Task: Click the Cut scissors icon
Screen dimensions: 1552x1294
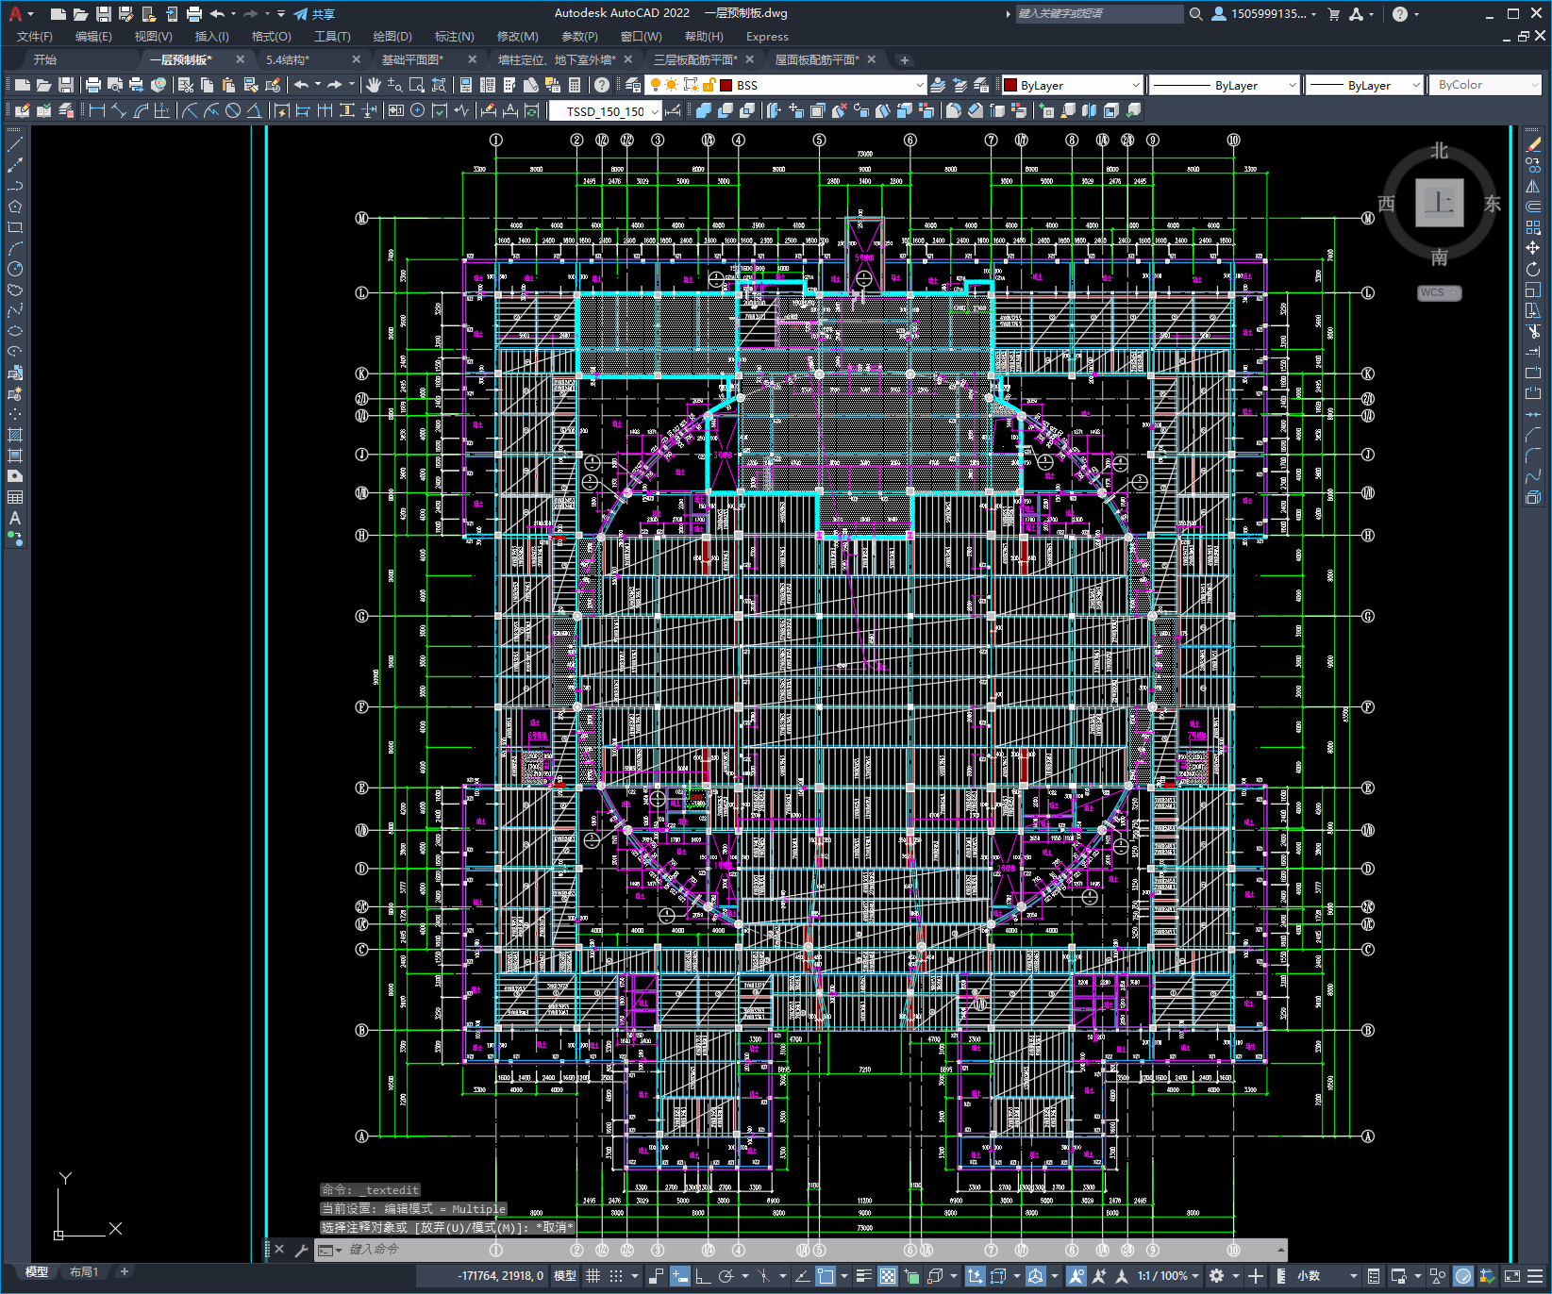Action: [x=186, y=85]
